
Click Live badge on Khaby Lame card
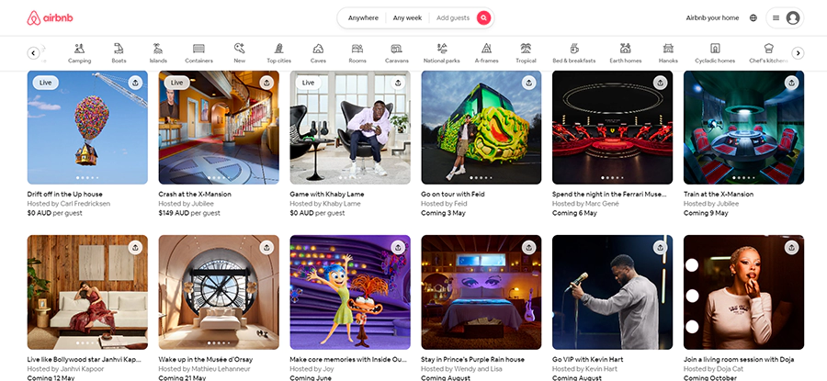pos(308,83)
